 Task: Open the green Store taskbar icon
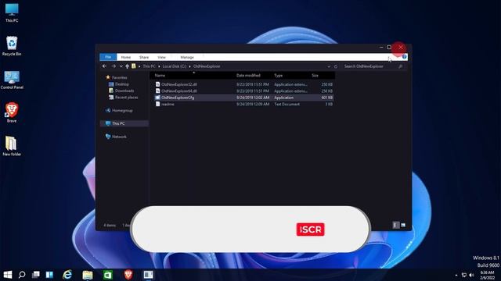pyautogui.click(x=108, y=275)
